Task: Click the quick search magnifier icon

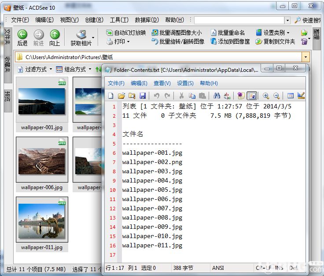Action: (x=297, y=20)
